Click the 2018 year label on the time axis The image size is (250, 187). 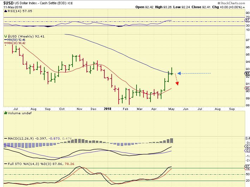[107, 109]
